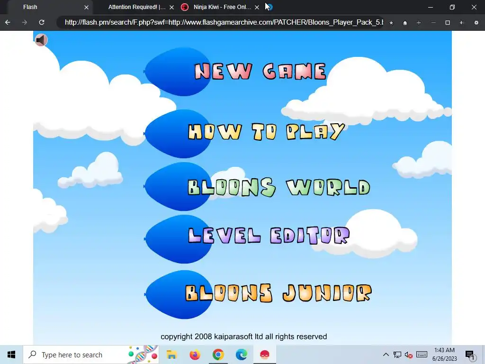Viewport: 485px width, 364px height.
Task: Open Firefox from taskbar
Action: [x=195, y=355]
